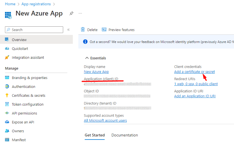Click the blurred Application (client) ID value
This screenshot has width=234, height=144.
(x=118, y=84)
